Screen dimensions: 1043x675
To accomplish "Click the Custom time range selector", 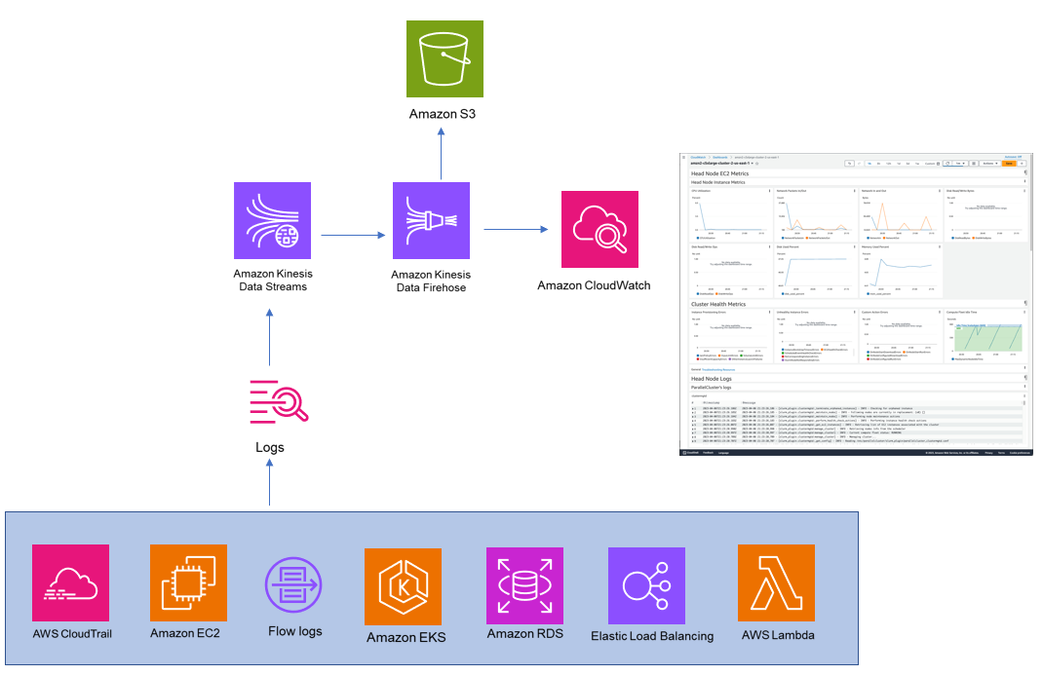I will coord(929,162).
